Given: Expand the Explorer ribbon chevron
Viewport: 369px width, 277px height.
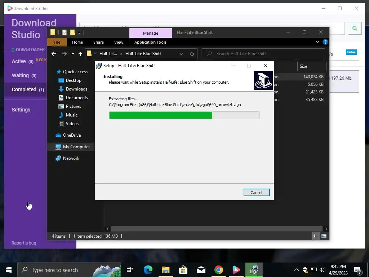Looking at the screenshot, I should pos(317,42).
